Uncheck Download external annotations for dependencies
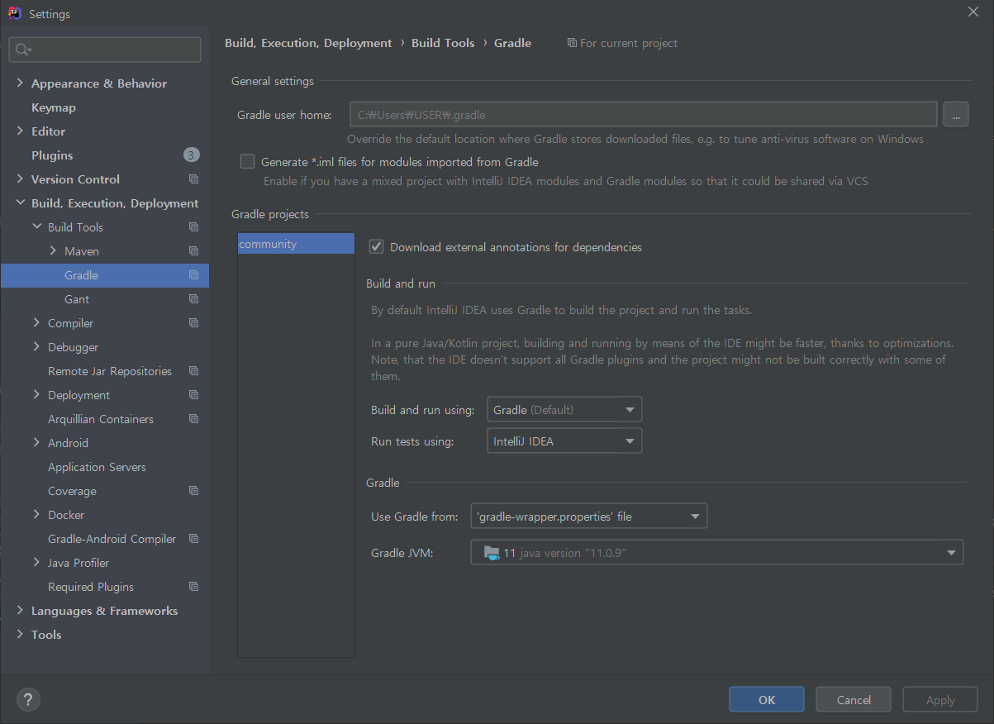The height and width of the screenshot is (724, 994). [376, 246]
